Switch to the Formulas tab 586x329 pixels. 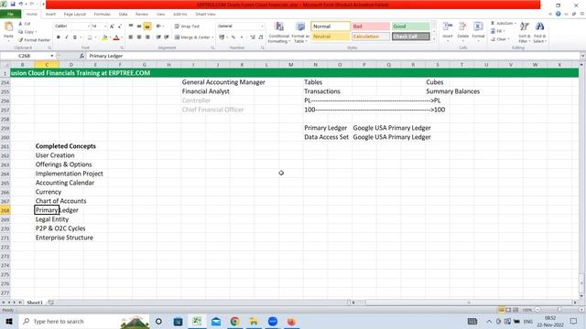pyautogui.click(x=102, y=15)
